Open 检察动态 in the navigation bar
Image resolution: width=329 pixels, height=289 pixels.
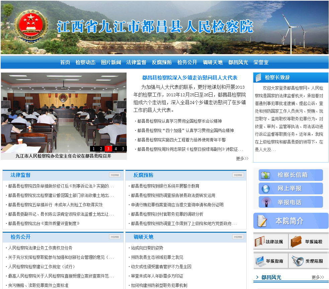tap(85, 63)
